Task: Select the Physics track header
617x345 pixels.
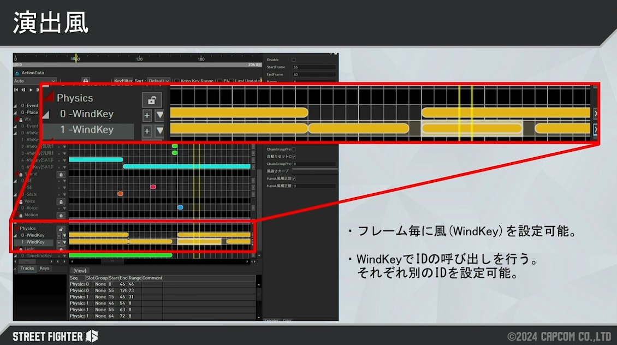Action: click(x=27, y=229)
